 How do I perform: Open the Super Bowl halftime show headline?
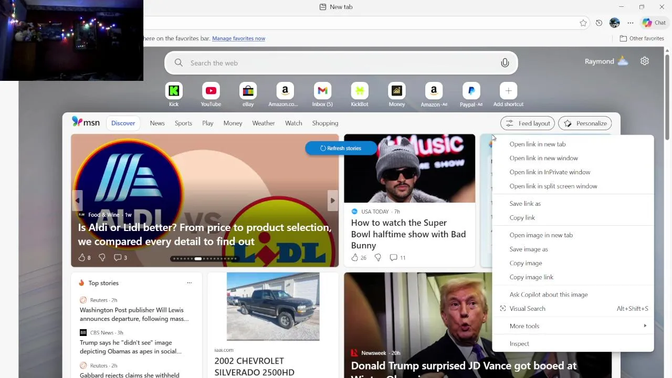tap(408, 234)
